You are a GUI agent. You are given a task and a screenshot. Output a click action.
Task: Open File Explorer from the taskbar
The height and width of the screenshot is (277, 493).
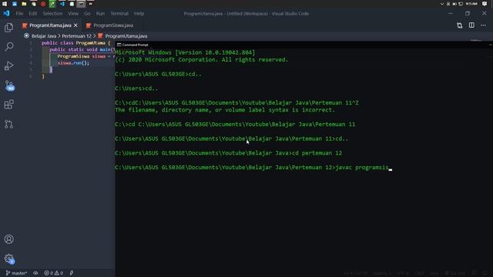tap(24, 4)
